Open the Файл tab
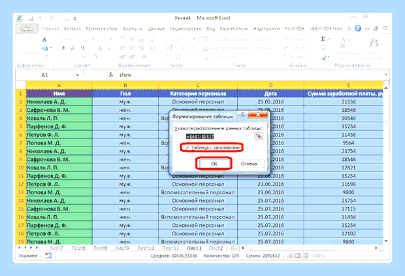Viewport: 405px width, 276px height. click(x=27, y=29)
